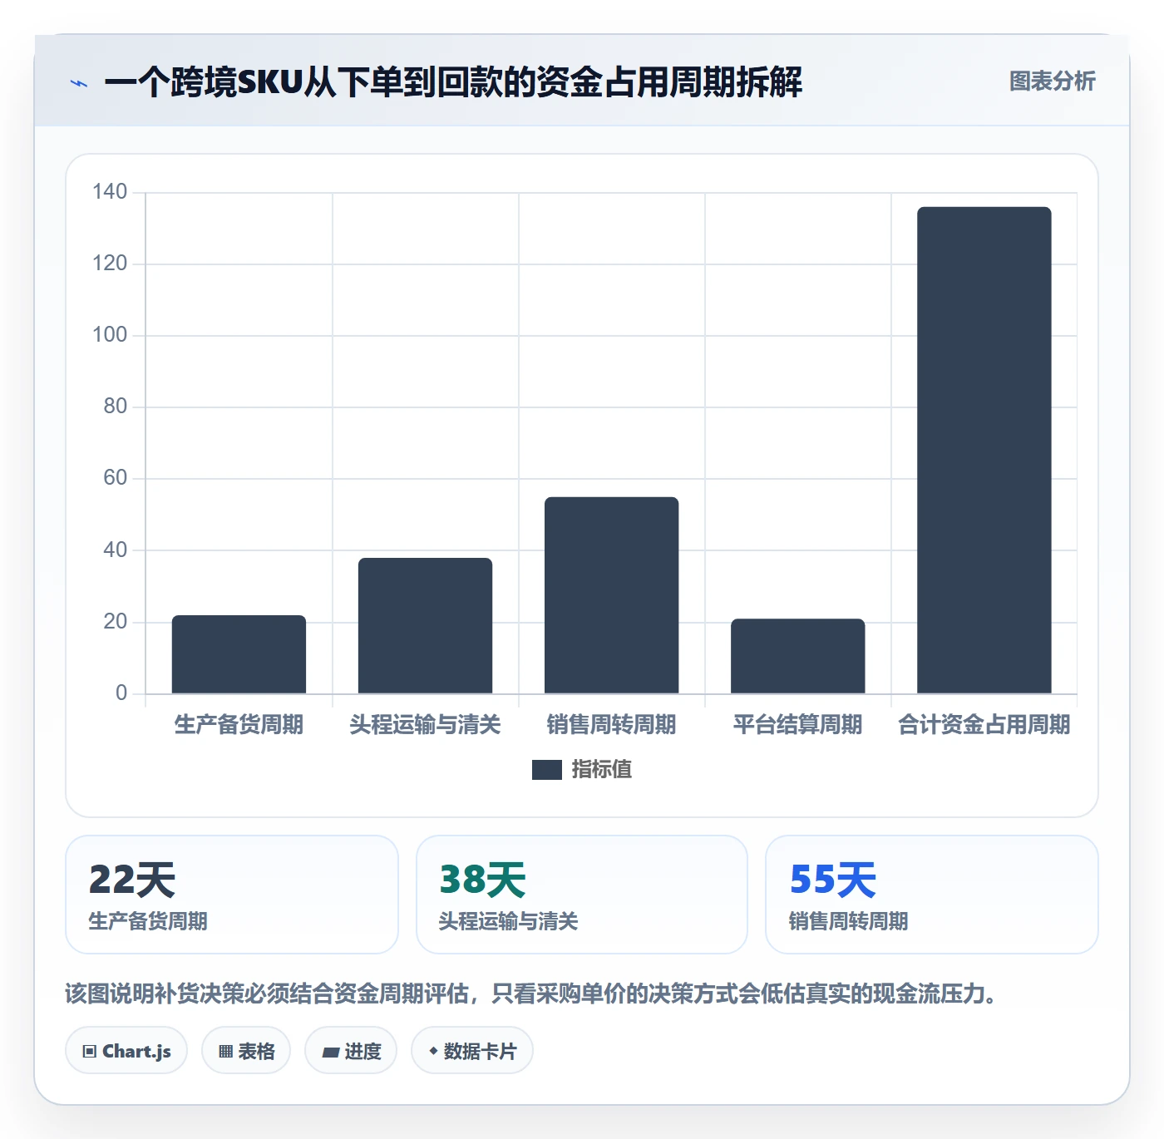This screenshot has height=1139, width=1164.
Task: Click the y-axis value 80
Action: coord(116,407)
